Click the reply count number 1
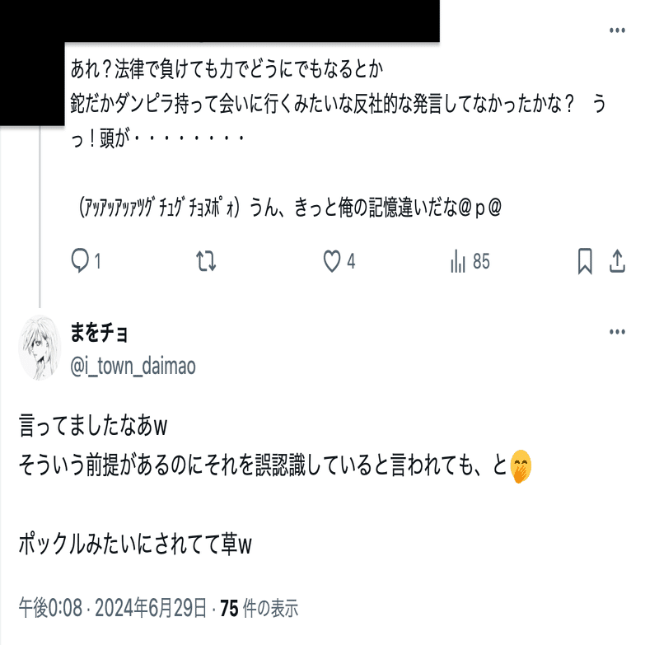645x645 pixels. [x=97, y=261]
